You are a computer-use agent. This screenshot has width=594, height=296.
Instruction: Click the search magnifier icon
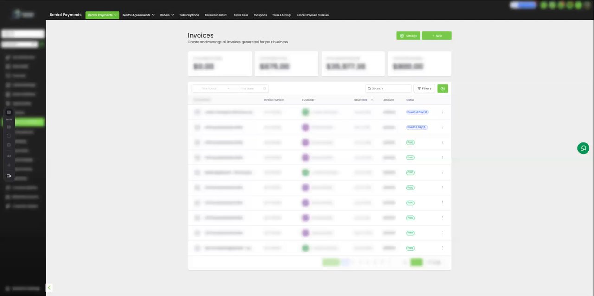369,88
